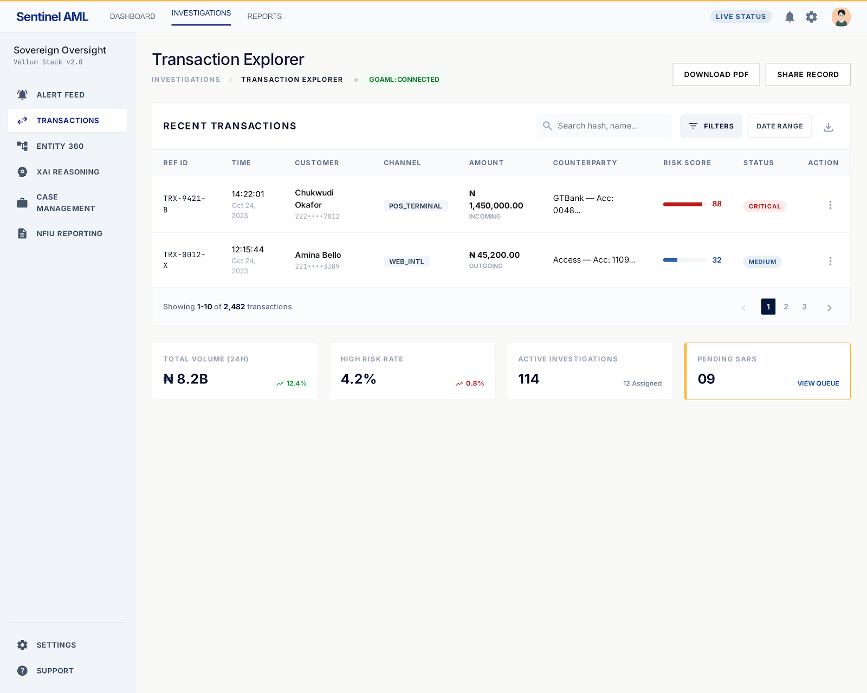Select current page 1 button
This screenshot has height=693, width=867.
click(x=768, y=306)
